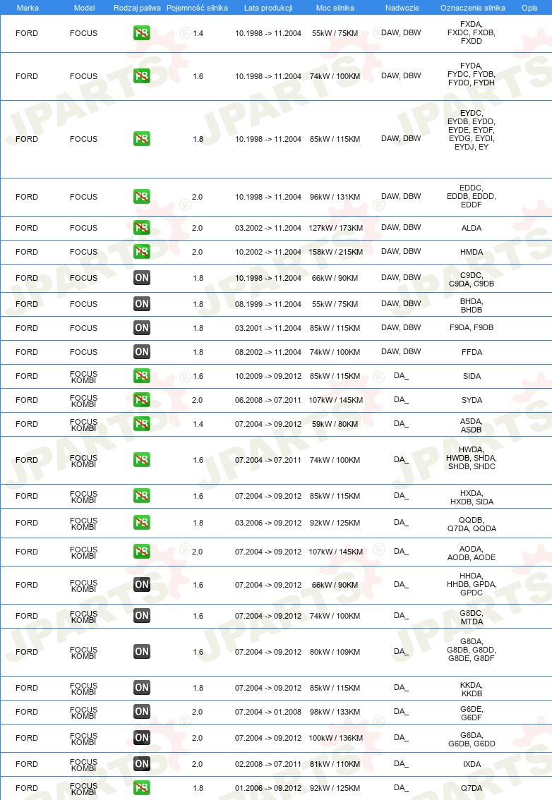552x800 pixels.
Task: Click the Oznaczenie silnika column header
Action: [473, 8]
